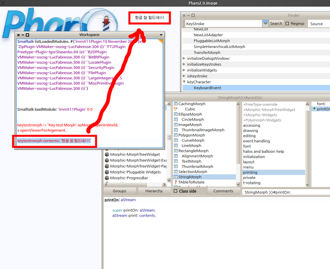
Task: Click the KeyStroke search input field
Action: tap(222, 23)
